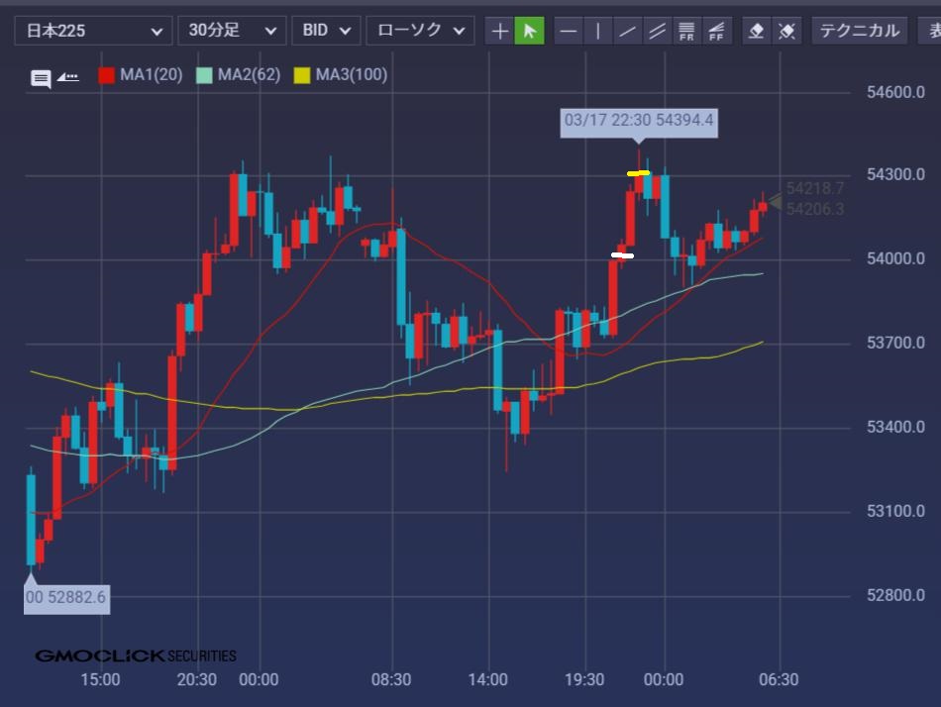Choose the vertical line drawing tool
941x707 pixels.
point(597,31)
